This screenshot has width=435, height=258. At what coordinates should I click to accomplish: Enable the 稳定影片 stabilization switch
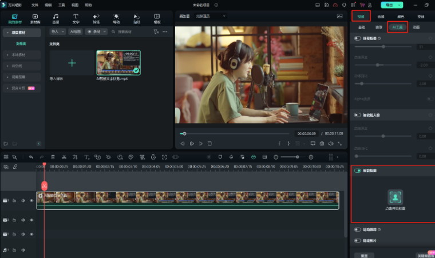358,241
